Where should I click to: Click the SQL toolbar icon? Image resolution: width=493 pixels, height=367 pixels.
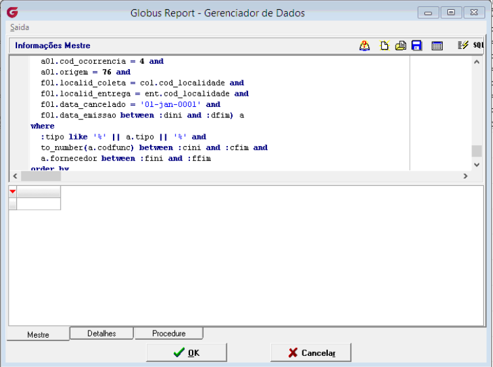click(x=478, y=45)
